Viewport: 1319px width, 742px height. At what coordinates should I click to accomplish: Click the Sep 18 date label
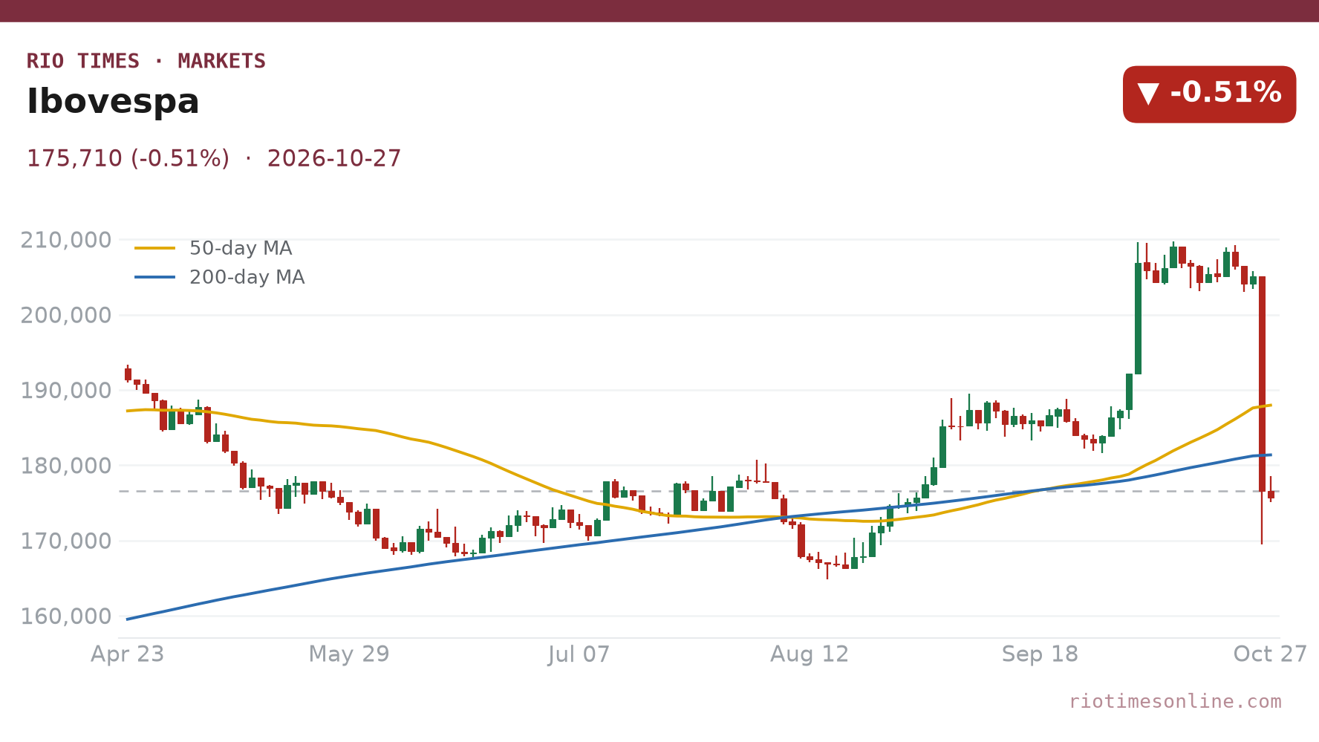click(x=1040, y=654)
